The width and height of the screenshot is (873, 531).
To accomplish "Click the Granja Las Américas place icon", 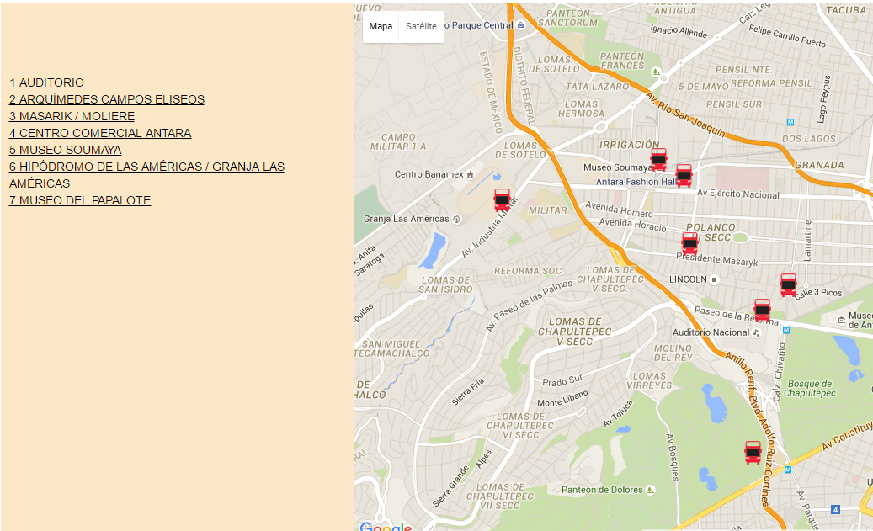I will coord(457,219).
